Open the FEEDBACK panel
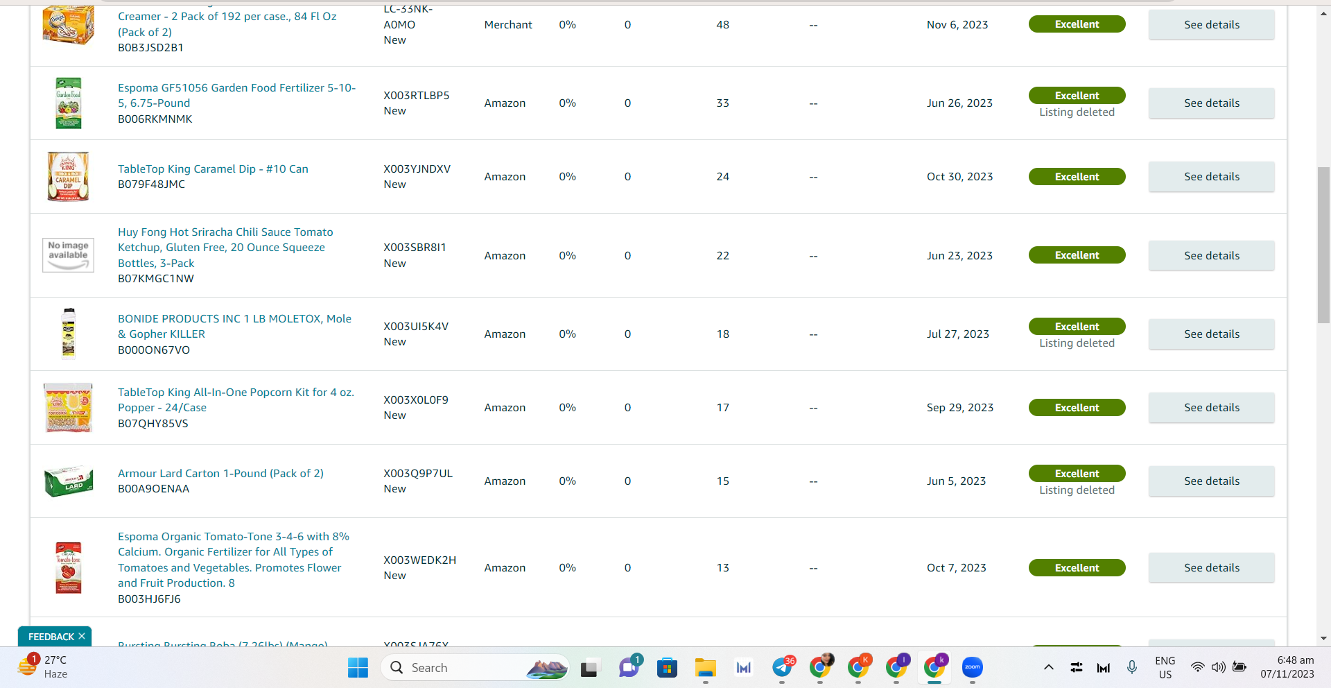The width and height of the screenshot is (1331, 688). click(51, 637)
